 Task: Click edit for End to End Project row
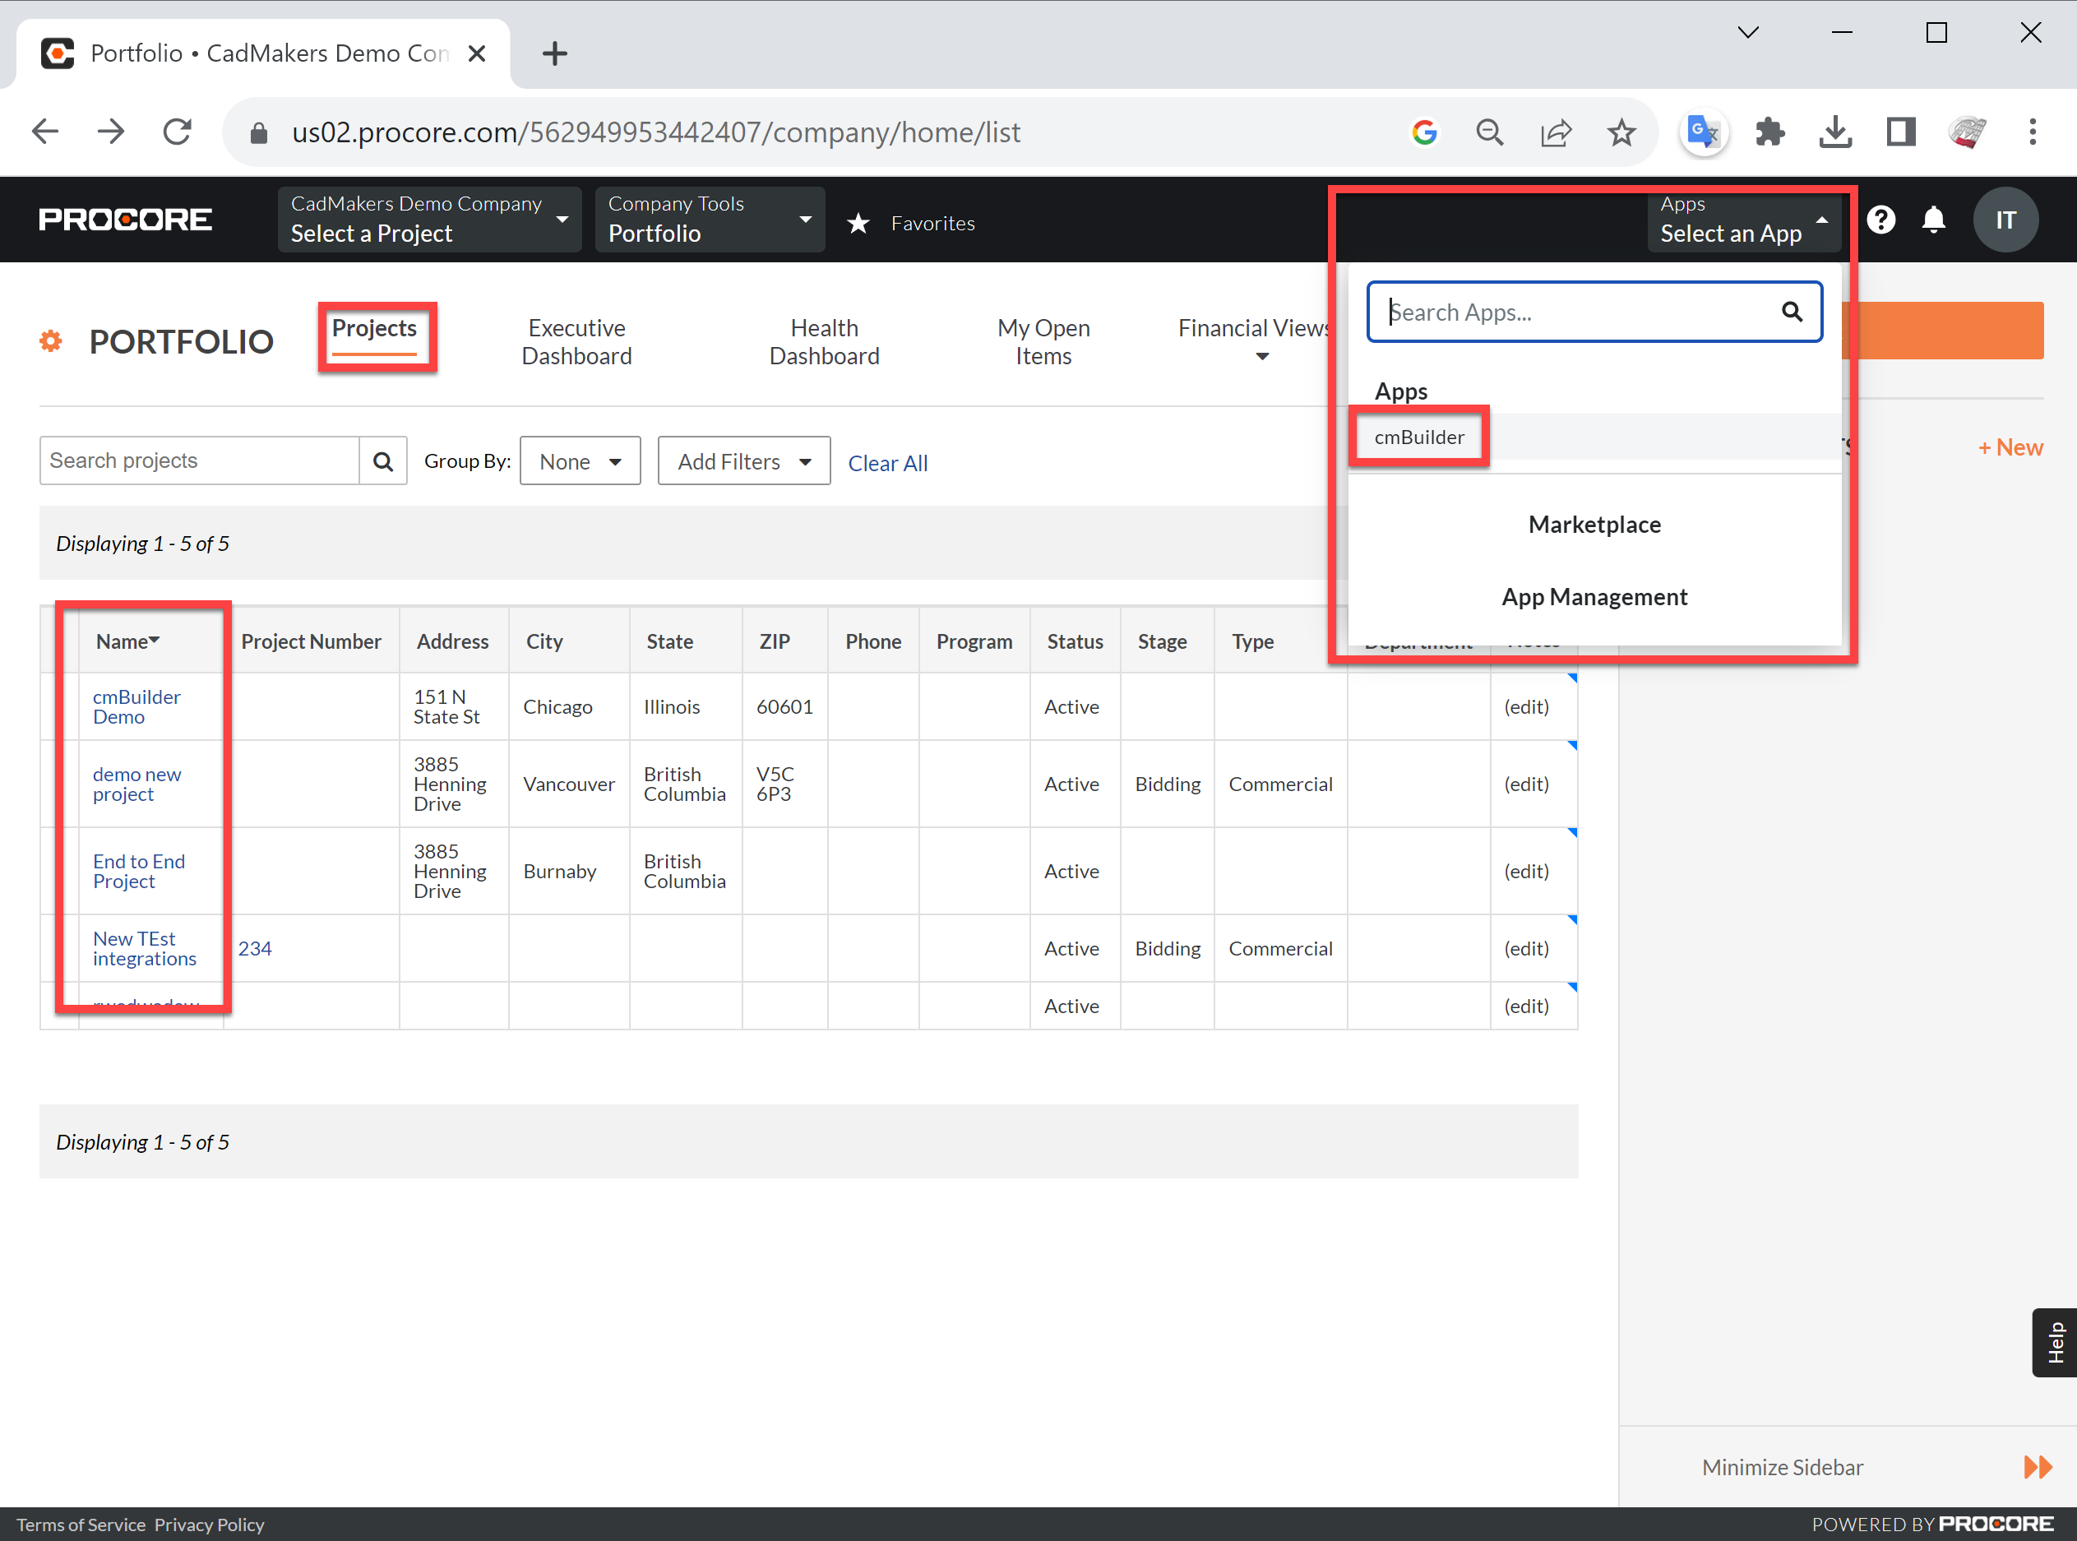(1526, 872)
